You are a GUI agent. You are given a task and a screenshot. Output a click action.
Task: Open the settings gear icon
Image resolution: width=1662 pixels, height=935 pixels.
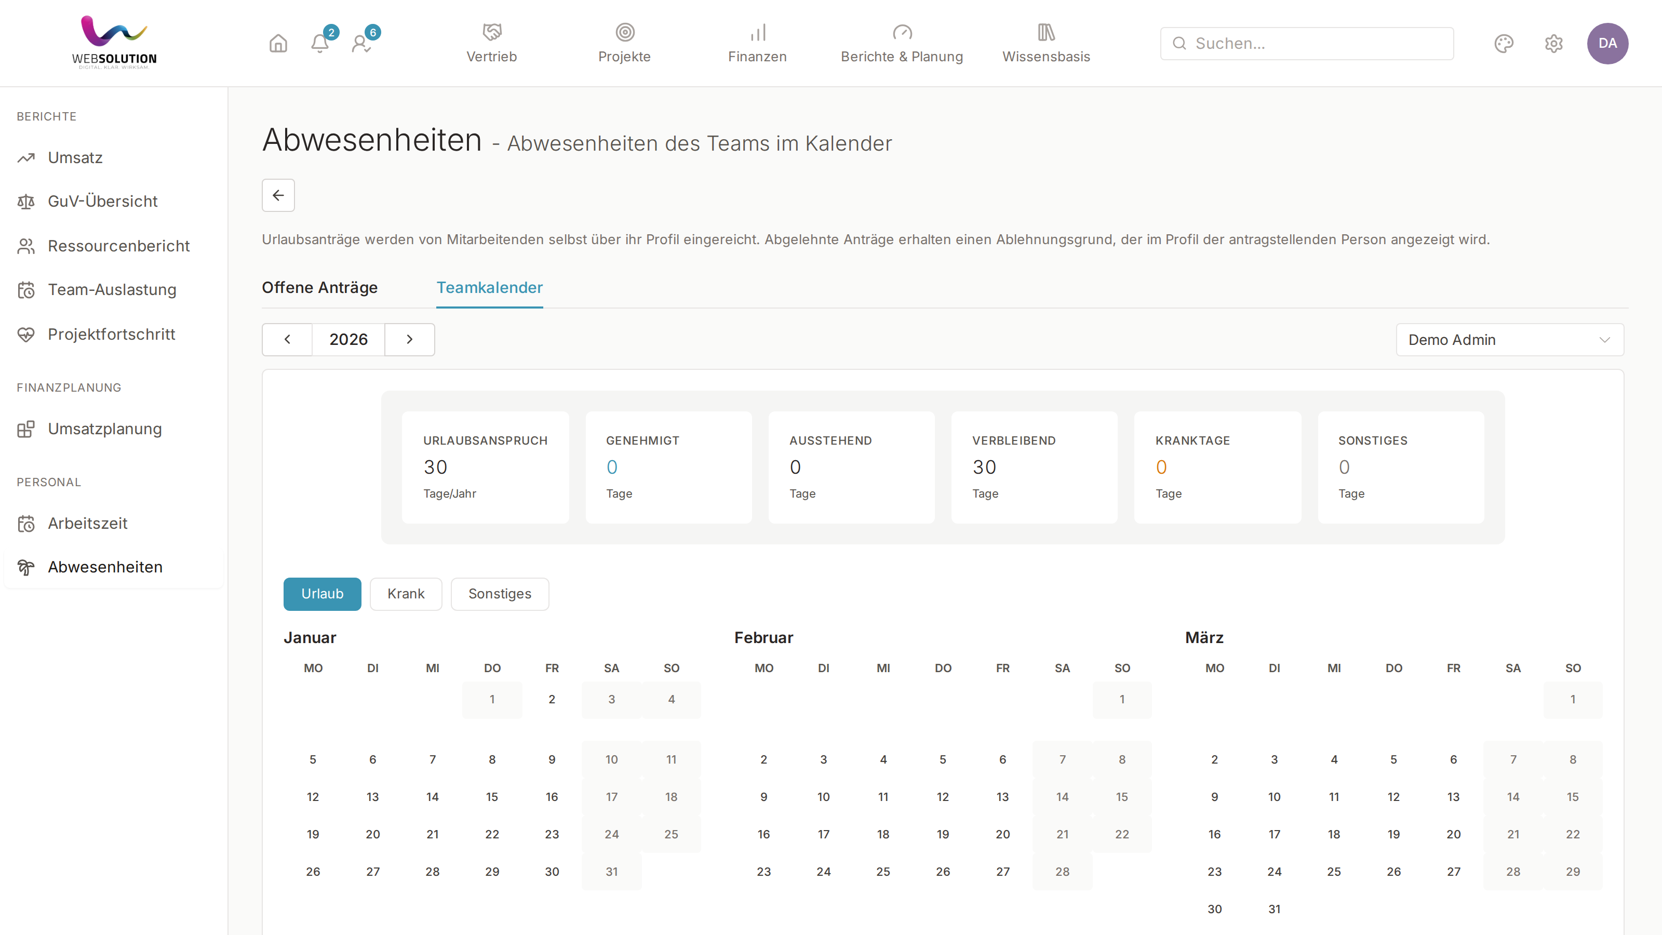(1553, 43)
